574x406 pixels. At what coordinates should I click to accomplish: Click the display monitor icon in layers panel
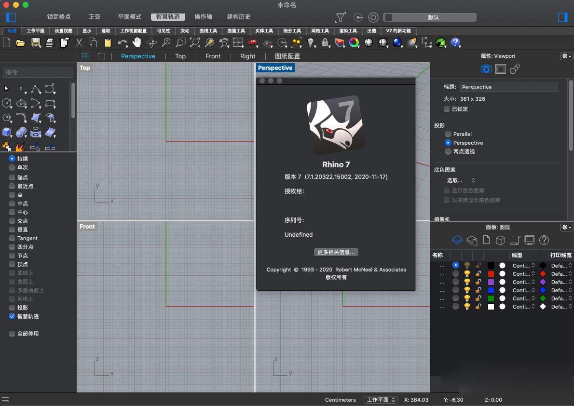(x=529, y=240)
